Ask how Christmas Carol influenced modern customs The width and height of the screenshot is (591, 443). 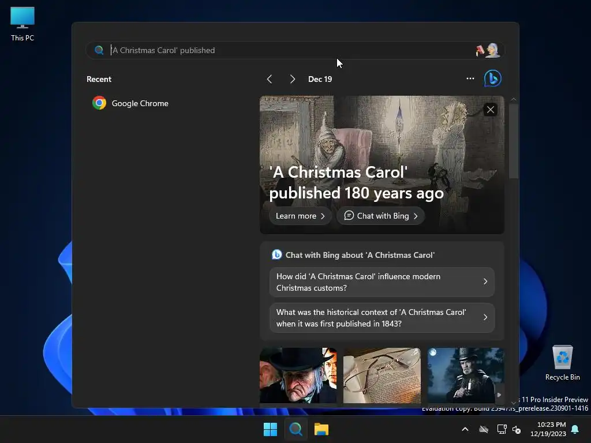point(382,282)
